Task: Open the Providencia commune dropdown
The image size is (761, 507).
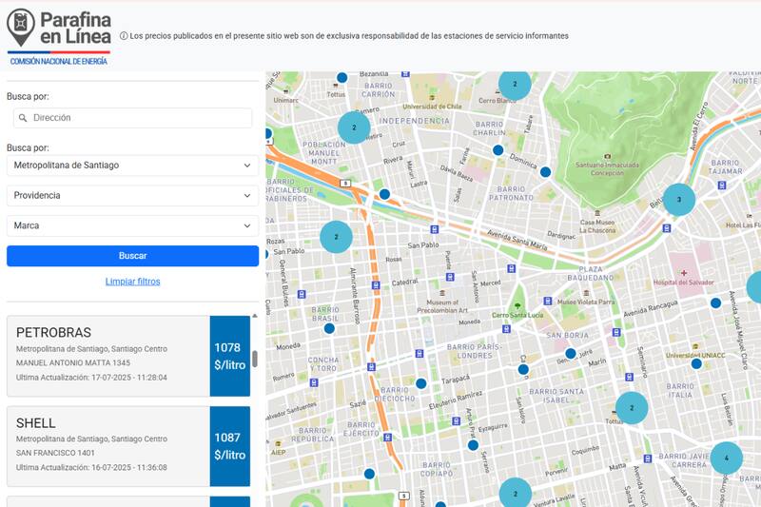Action: 132,195
